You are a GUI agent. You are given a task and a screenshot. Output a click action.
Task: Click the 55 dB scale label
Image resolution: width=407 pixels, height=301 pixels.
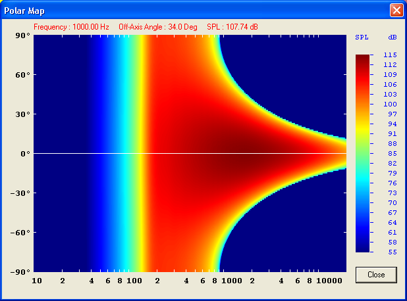(393, 252)
